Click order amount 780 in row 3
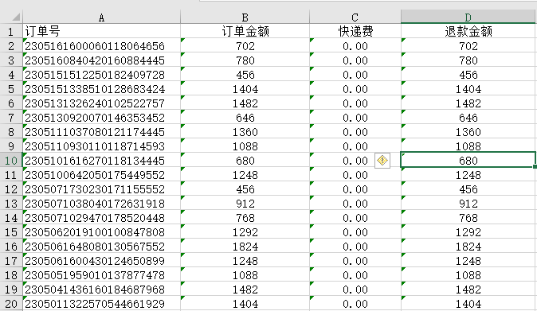Screen dimensions: 537x311 click(x=245, y=60)
